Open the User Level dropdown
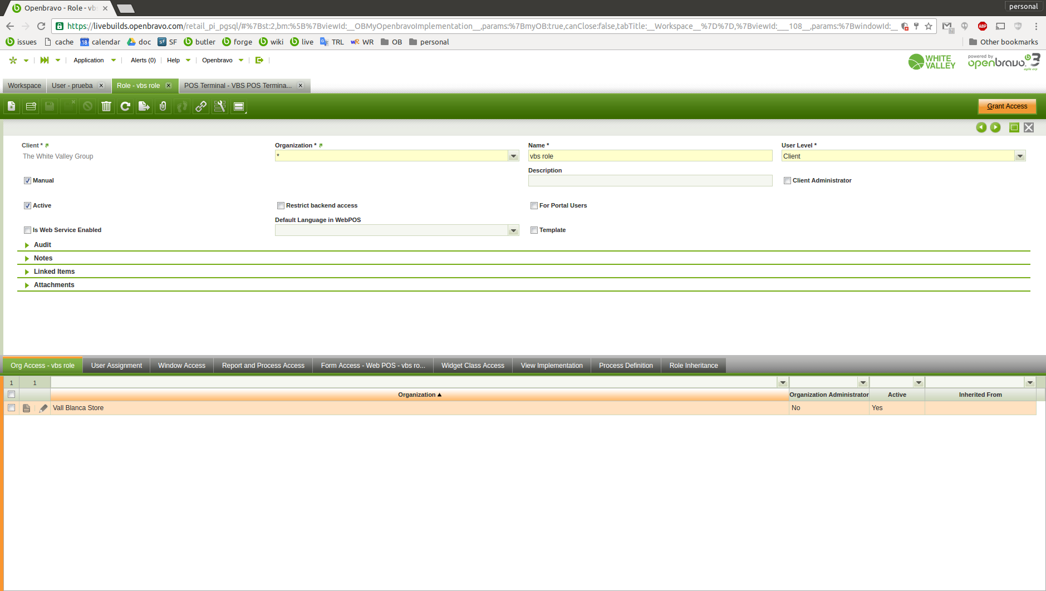Screen dimensions: 1046x591 point(1020,156)
